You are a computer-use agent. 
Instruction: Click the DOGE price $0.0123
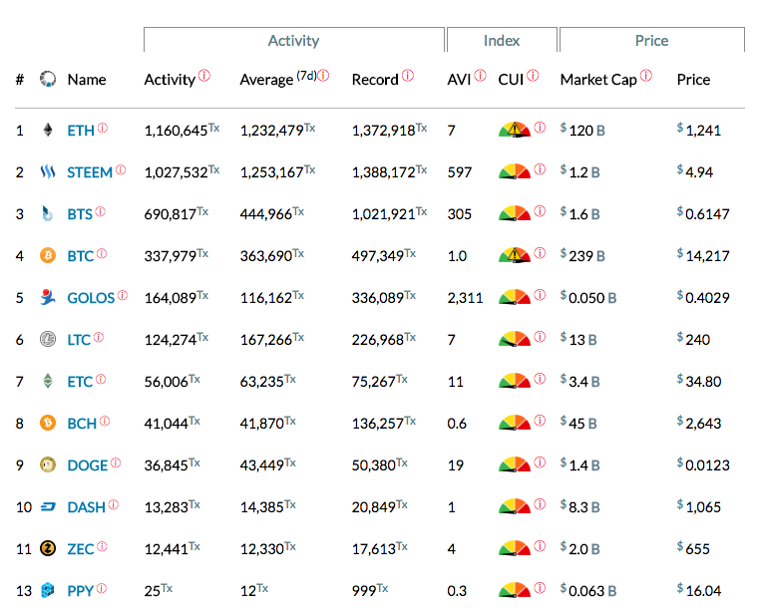click(703, 464)
